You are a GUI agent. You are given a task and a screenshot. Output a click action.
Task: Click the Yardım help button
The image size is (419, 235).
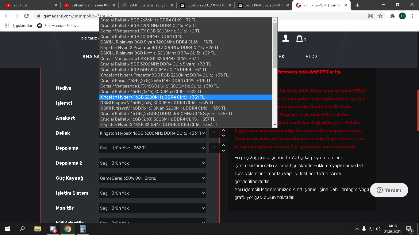(389, 190)
